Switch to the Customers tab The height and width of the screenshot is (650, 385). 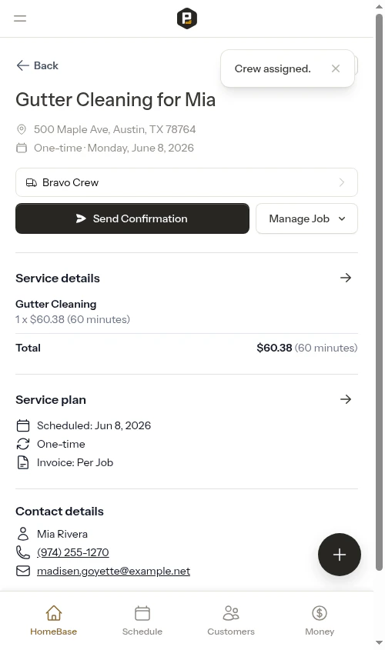231,621
